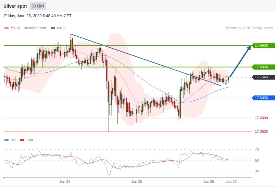Click the MA 50 legend label
The height and width of the screenshot is (187, 276).
tap(62, 28)
